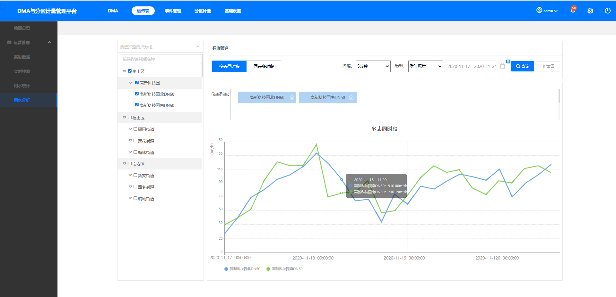Open the 分区计量 top menu
This screenshot has height=297, width=616.
click(203, 11)
